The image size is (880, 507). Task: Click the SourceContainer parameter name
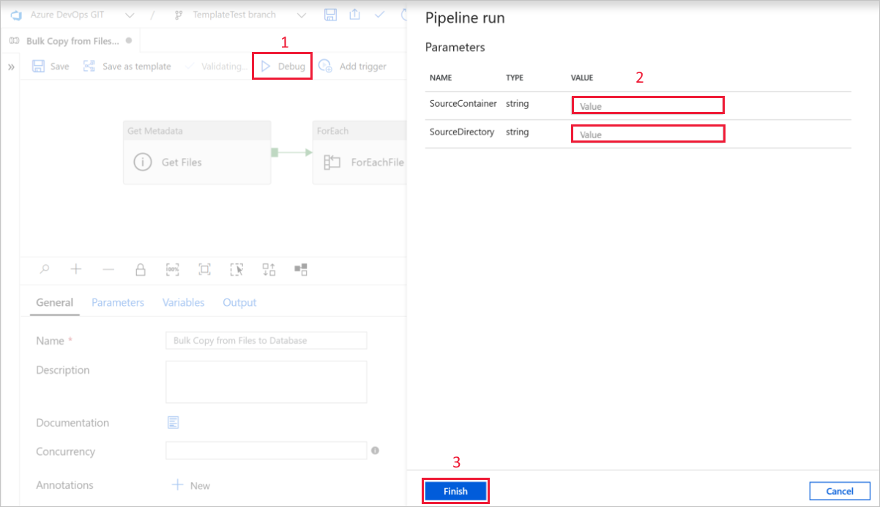(x=463, y=104)
